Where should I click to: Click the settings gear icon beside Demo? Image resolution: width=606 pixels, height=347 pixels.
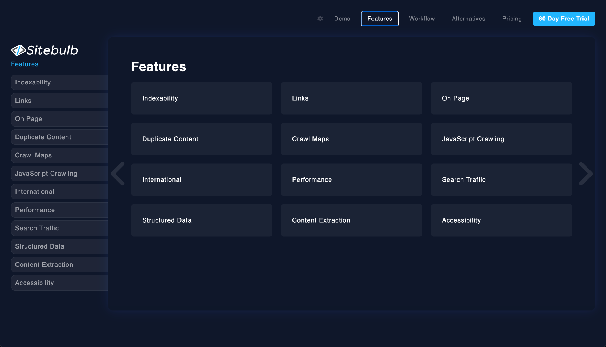320,19
